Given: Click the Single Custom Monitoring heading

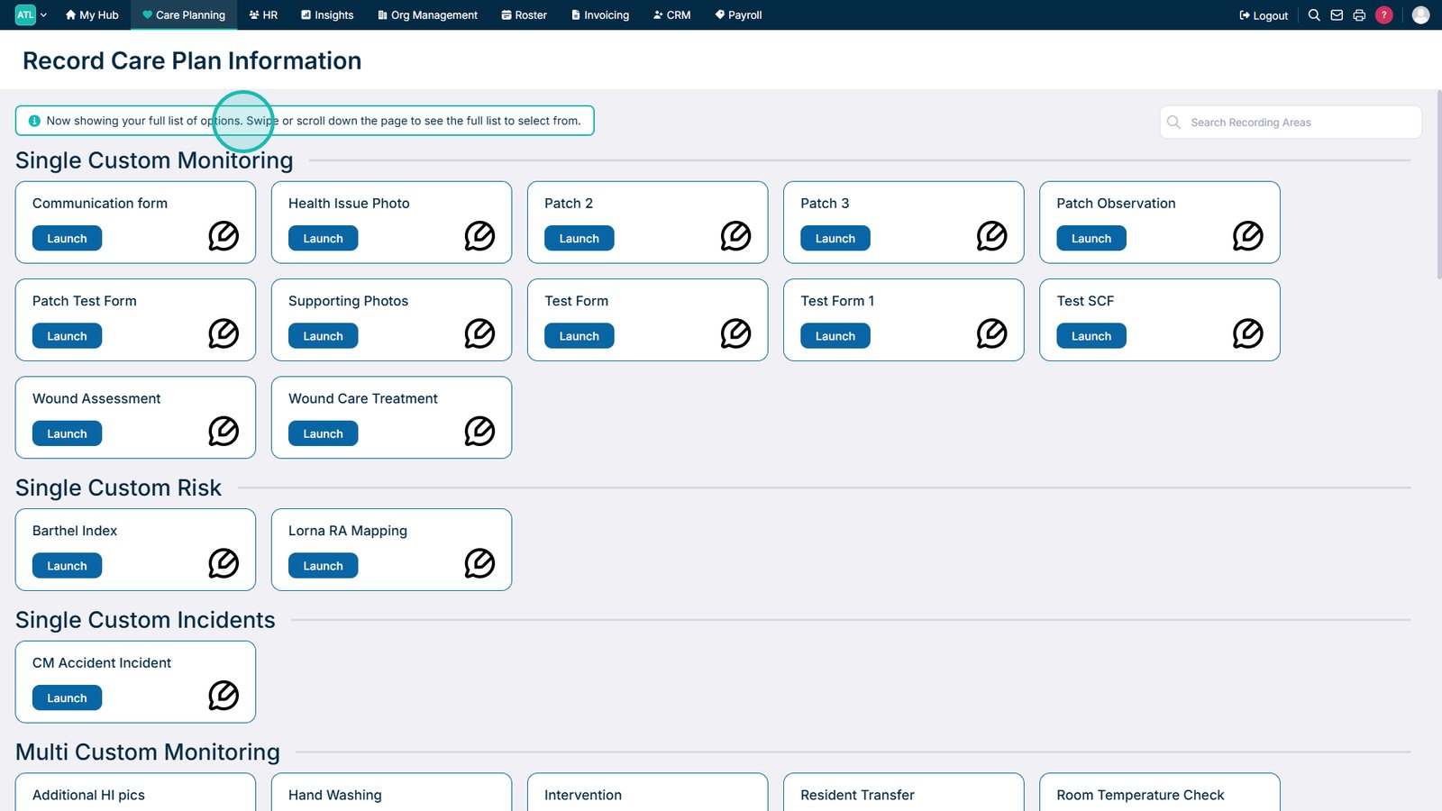Looking at the screenshot, I should (154, 160).
